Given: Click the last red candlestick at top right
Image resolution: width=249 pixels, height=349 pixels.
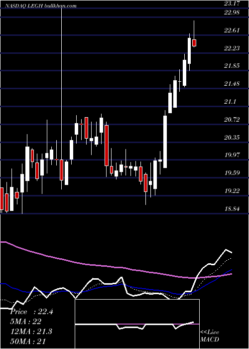Looking at the screenshot, I should [194, 43].
